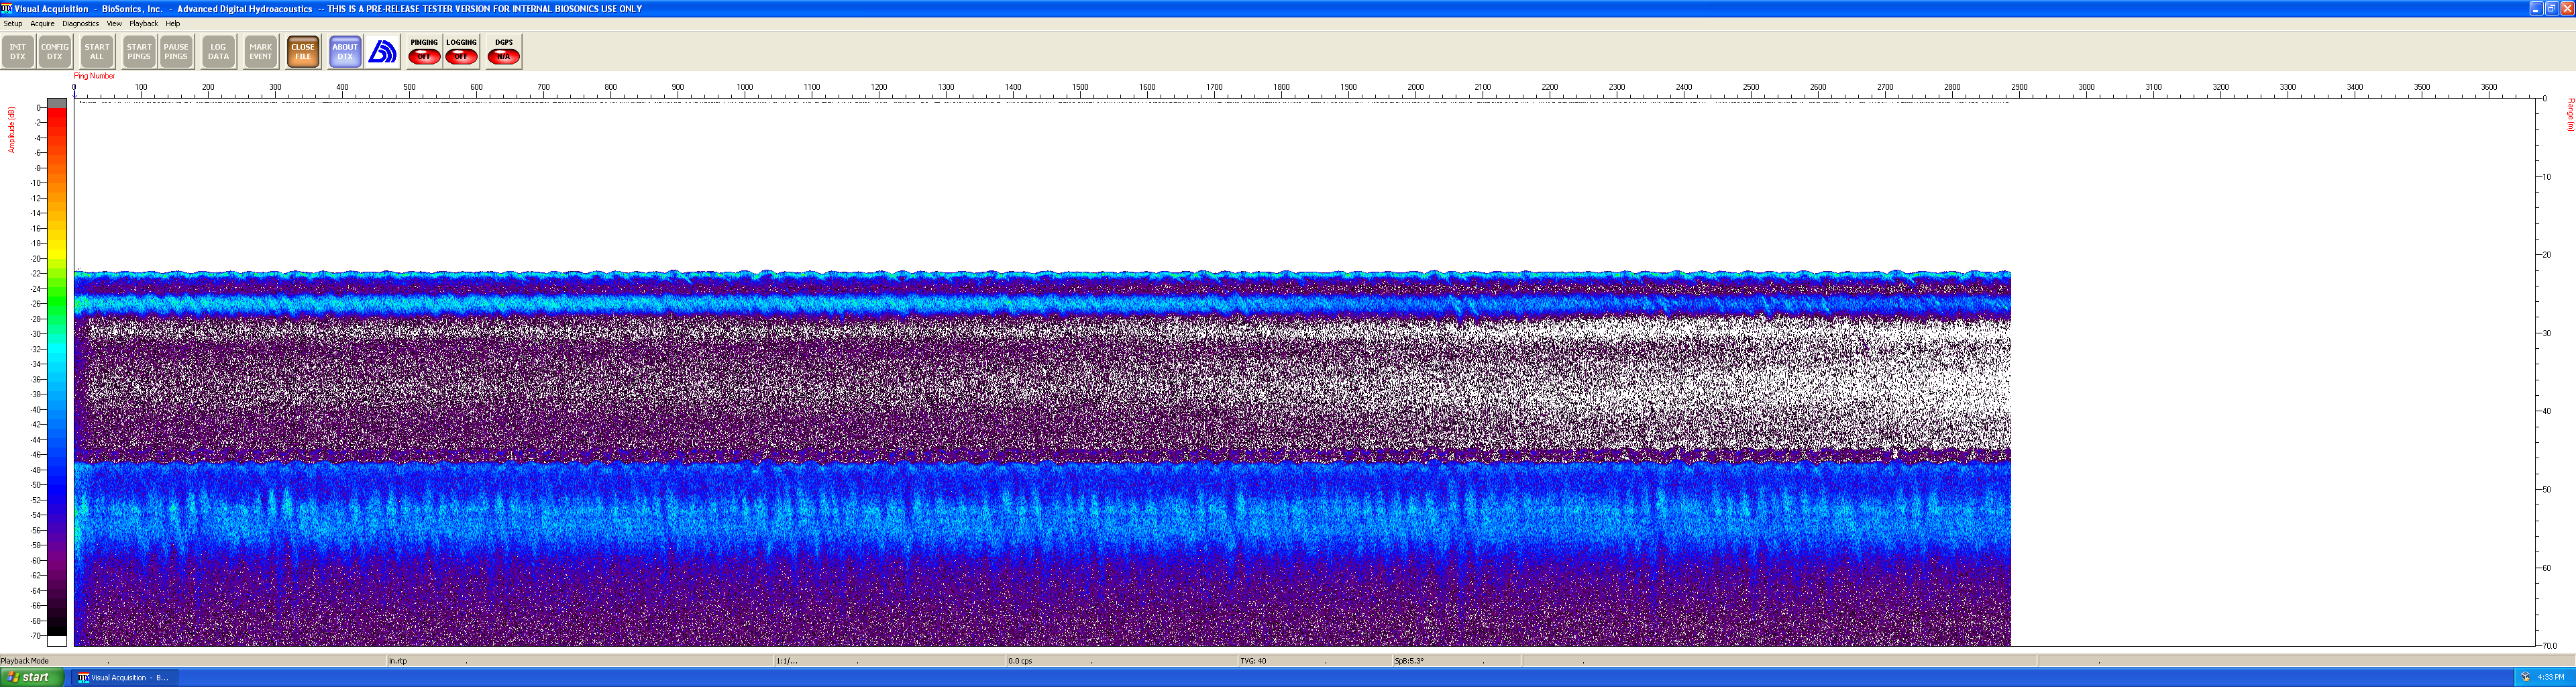This screenshot has width=2576, height=687.
Task: Minimize the Visual Acquisition window
Action: [2536, 8]
